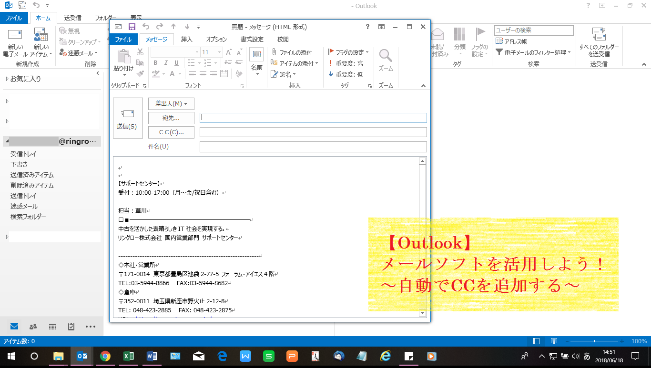Viewport: 651px width, 368px height.
Task: Open message window ファイル tab
Action: click(123, 40)
